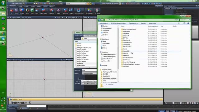Switch to the Modify tab
The width and height of the screenshot is (199, 112).
[33, 6]
